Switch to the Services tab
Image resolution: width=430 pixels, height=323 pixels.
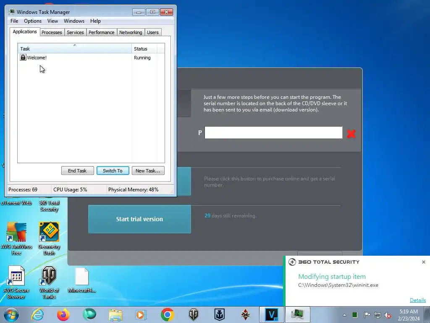point(75,32)
